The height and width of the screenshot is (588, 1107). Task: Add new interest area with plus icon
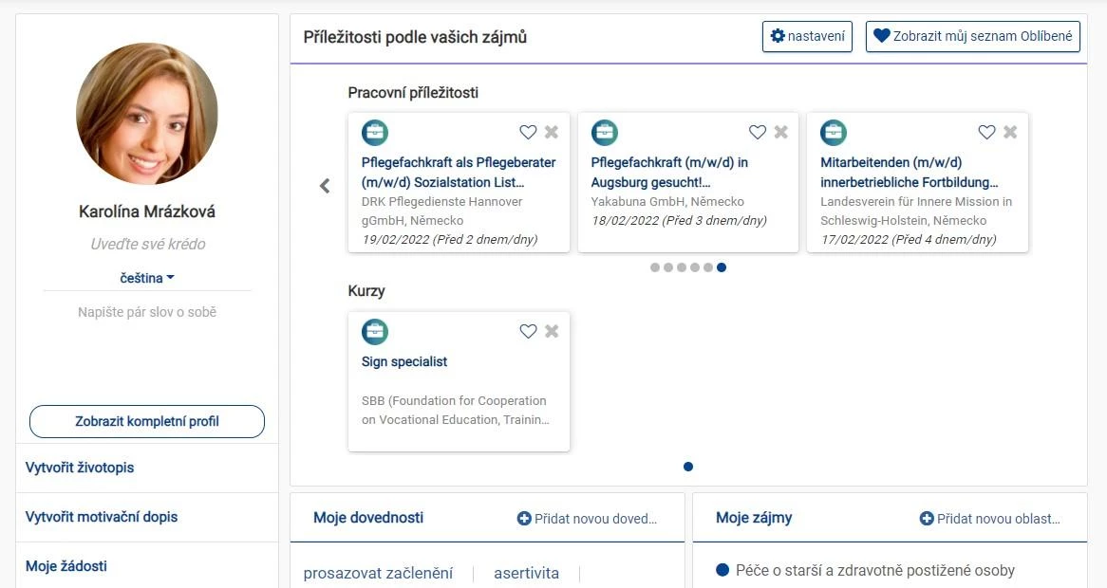tap(927, 519)
